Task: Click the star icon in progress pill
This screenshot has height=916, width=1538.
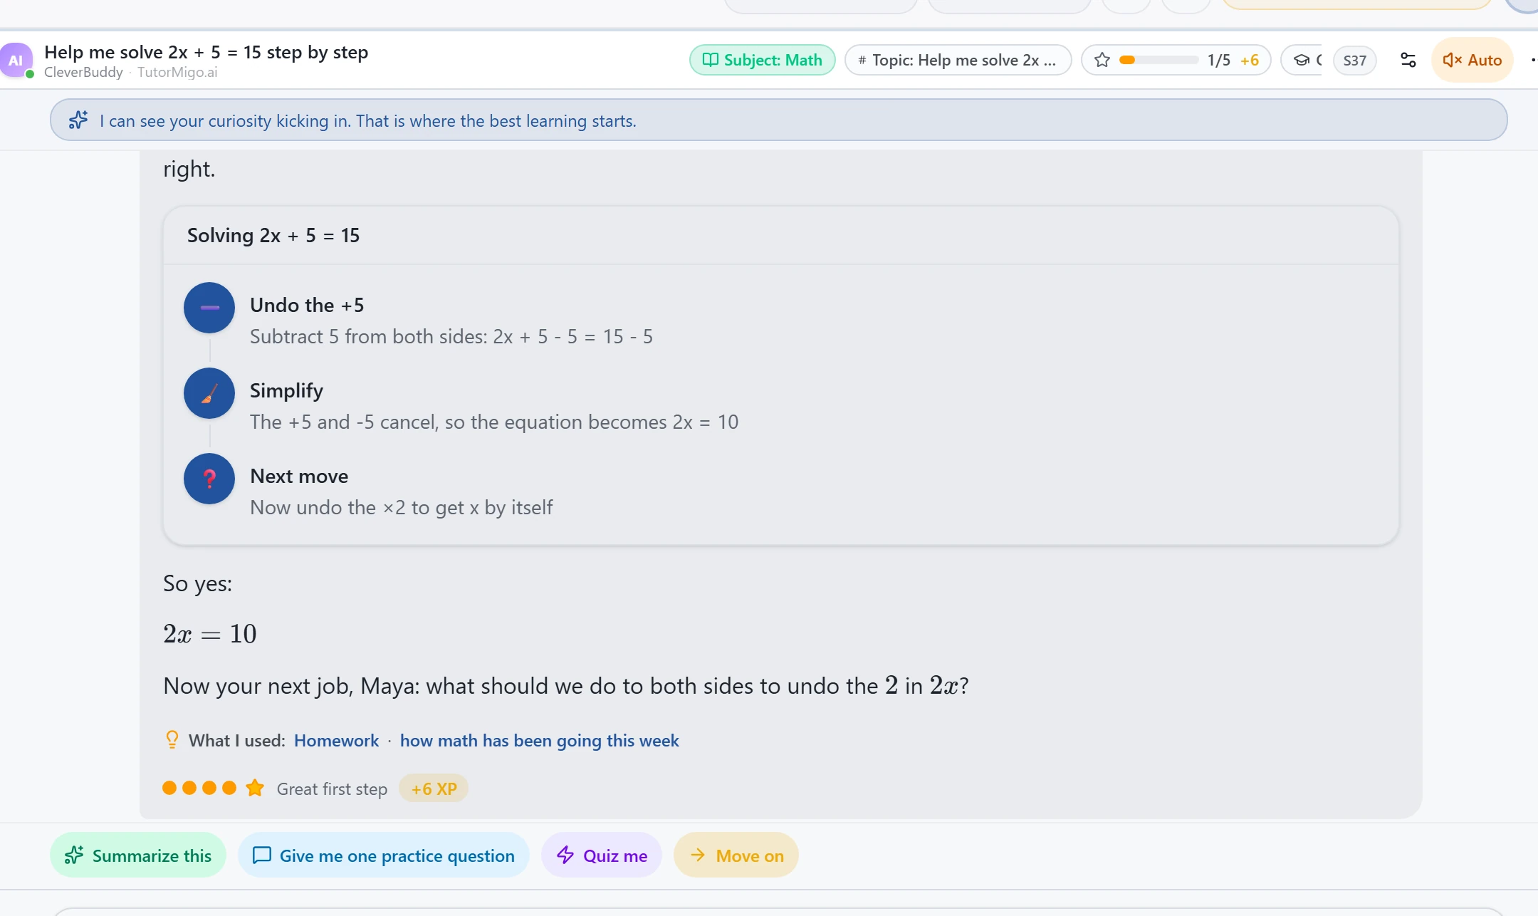Action: (1102, 61)
